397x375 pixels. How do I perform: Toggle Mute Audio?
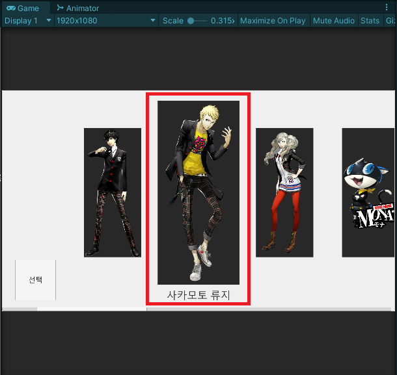coord(334,21)
